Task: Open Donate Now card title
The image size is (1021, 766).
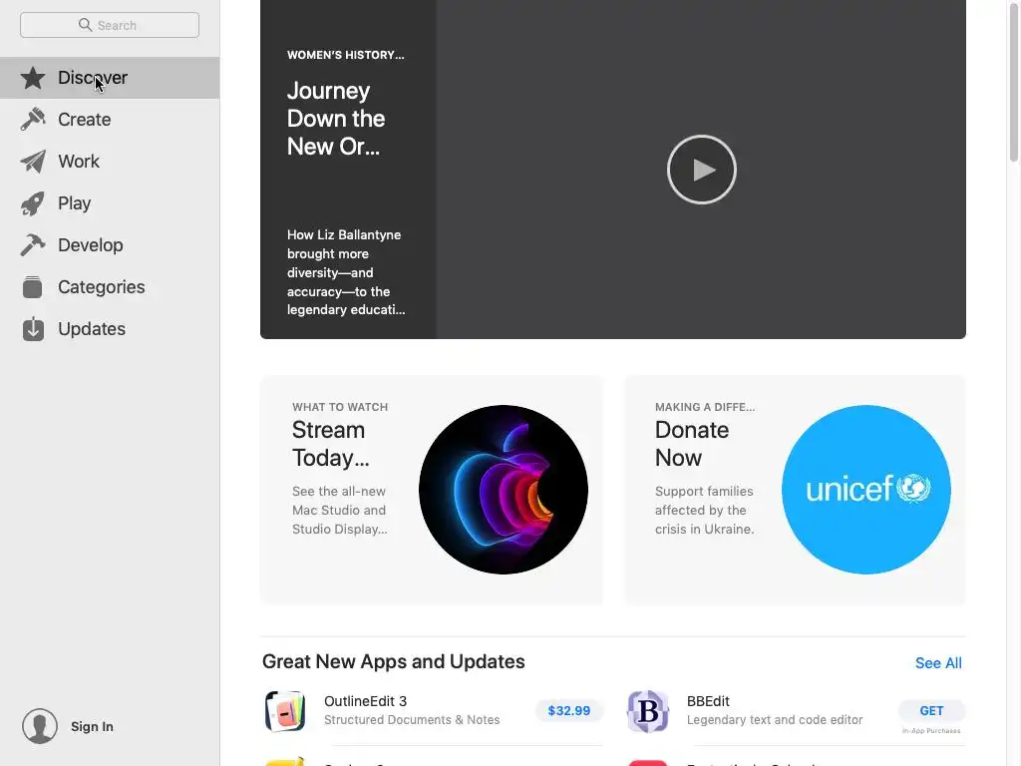Action: (x=692, y=444)
